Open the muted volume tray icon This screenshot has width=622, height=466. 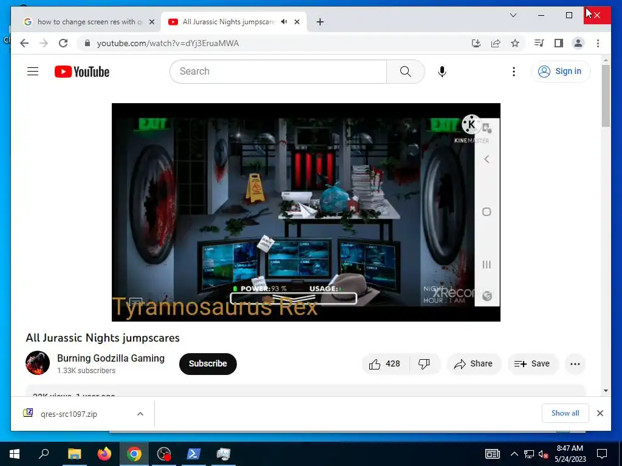coord(543,454)
